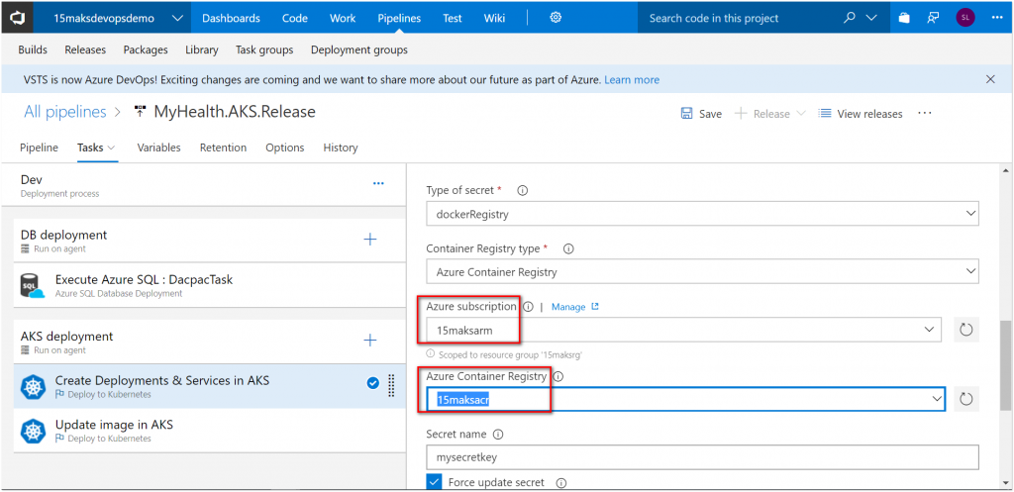Image resolution: width=1014 pixels, height=492 pixels.
Task: Click the Kubernetes icon for Create Deployments
Action: pos(33,387)
